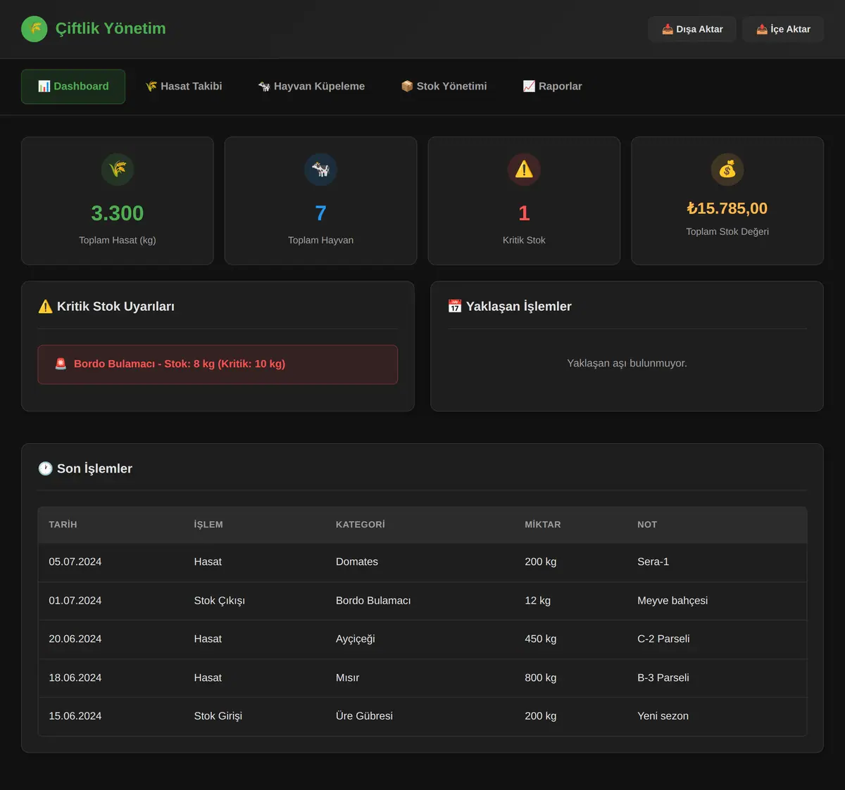Click the ₺15.785,00 stock value figure
The image size is (845, 790).
tap(727, 208)
